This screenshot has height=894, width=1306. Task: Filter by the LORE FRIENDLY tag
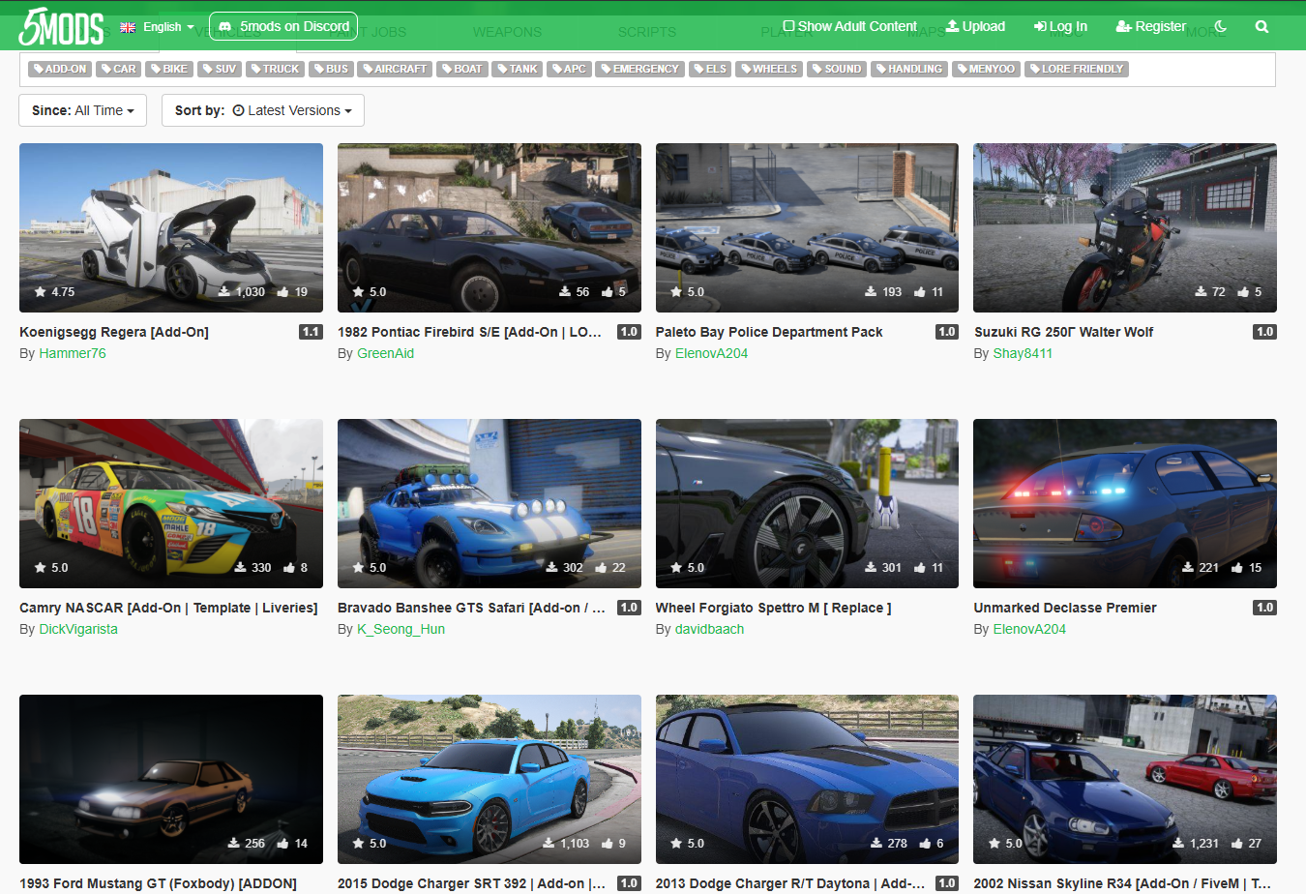(x=1077, y=69)
